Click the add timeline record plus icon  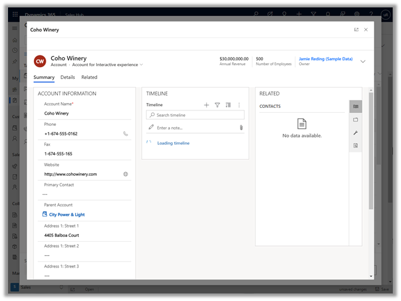pyautogui.click(x=207, y=105)
